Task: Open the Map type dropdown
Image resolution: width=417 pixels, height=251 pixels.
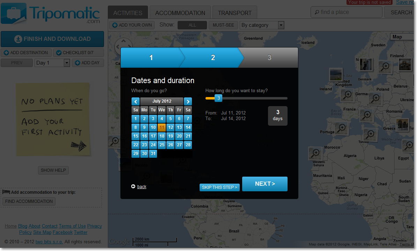Action: click(402, 37)
